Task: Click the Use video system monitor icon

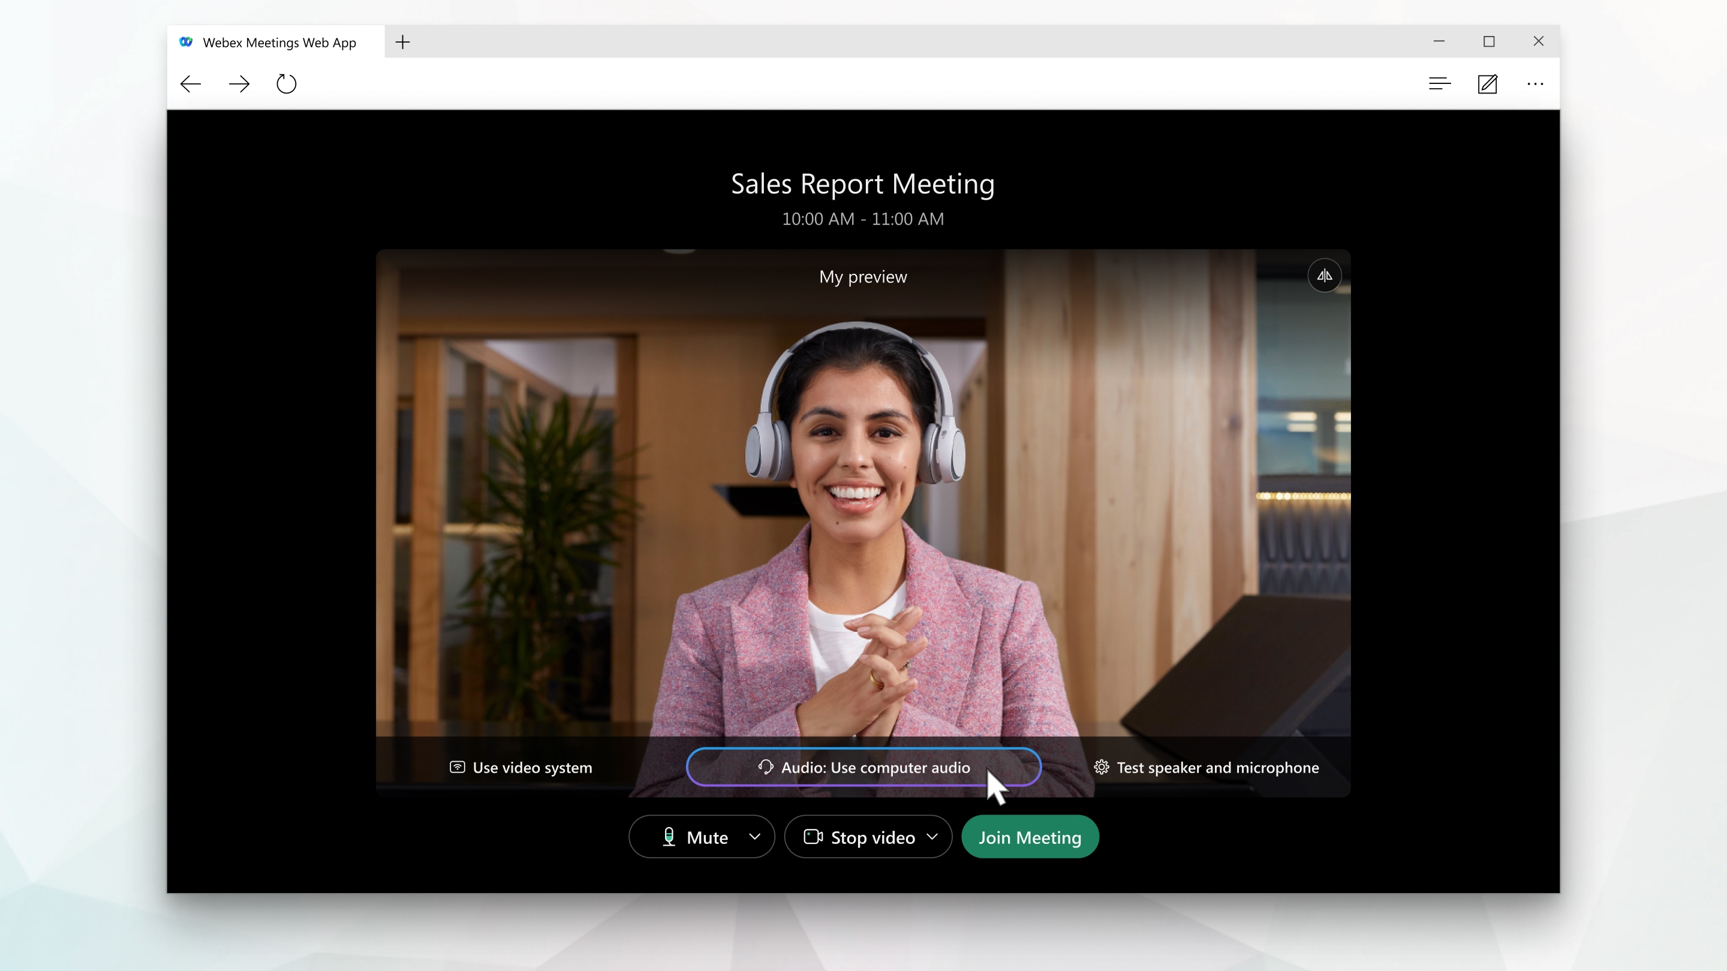Action: tap(457, 767)
